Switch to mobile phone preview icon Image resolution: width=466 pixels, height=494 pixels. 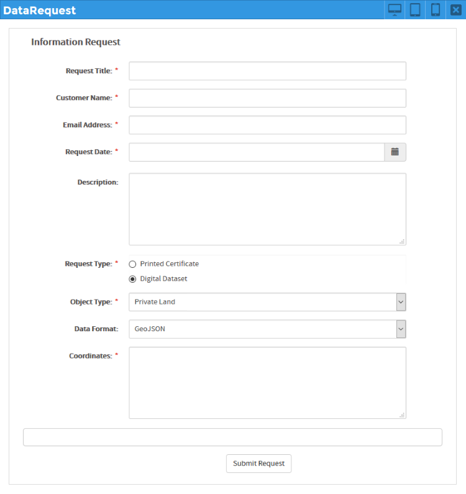click(436, 10)
